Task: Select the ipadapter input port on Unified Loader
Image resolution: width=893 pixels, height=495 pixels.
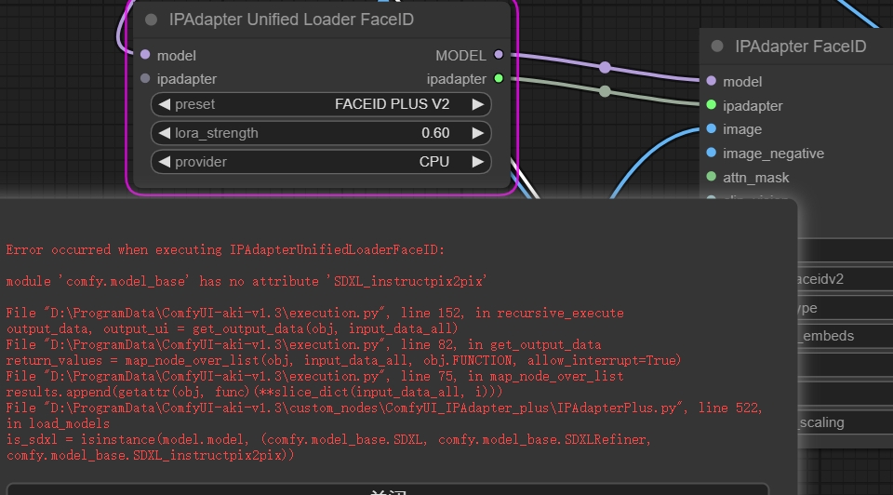Action: (x=145, y=79)
